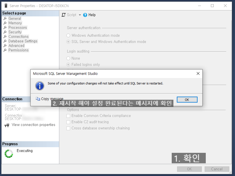The image size is (235, 176).
Task: Click the Options group label
Action: (x=73, y=110)
